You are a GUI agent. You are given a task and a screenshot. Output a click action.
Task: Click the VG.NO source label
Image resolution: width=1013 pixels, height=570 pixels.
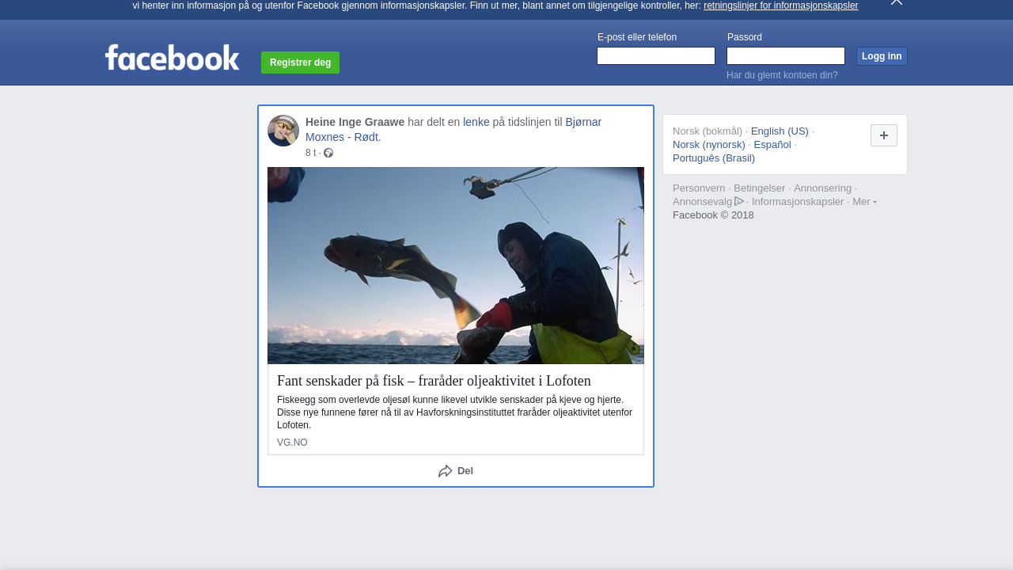[x=292, y=443]
